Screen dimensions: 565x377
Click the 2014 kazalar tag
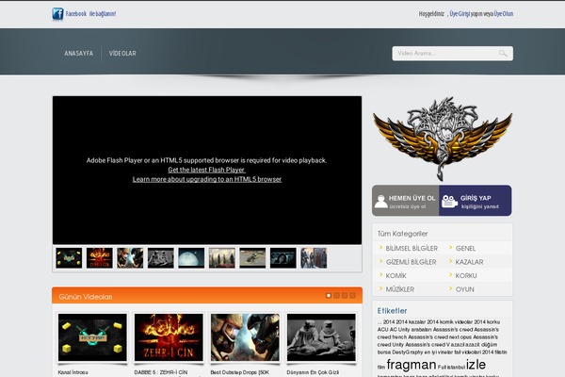pos(411,321)
